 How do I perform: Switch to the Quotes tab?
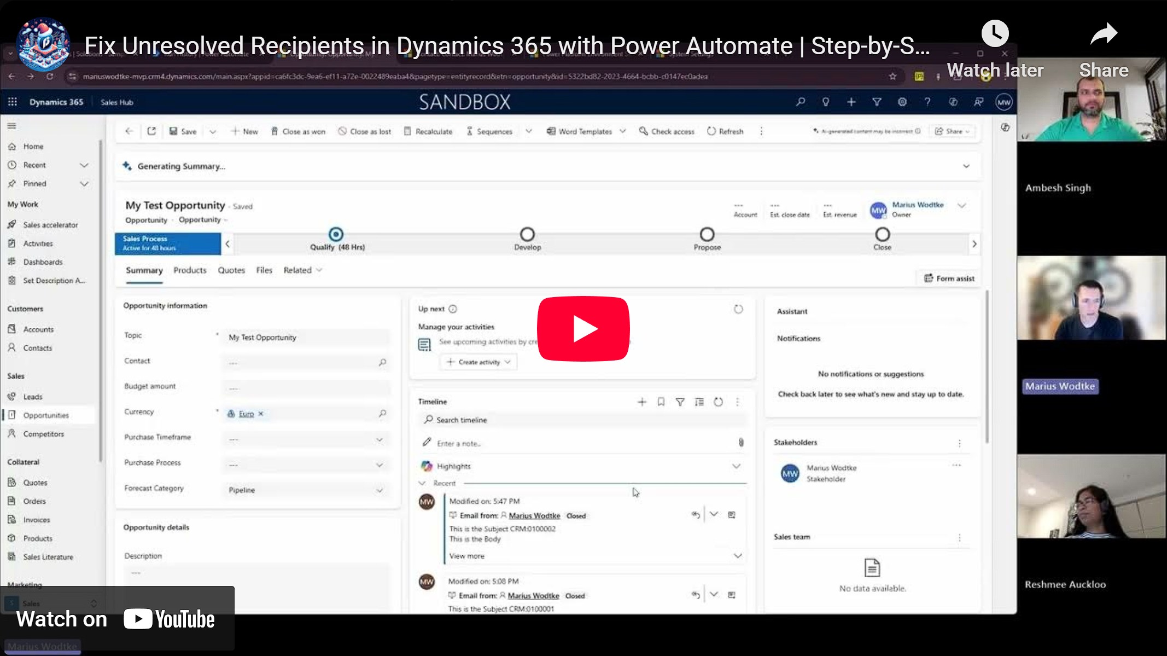point(231,270)
